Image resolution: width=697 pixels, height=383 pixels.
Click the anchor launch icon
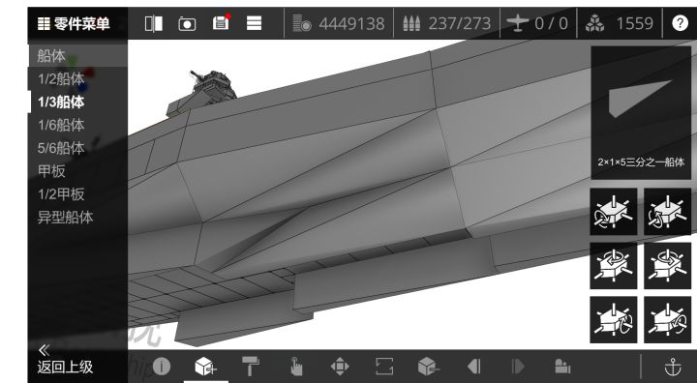click(x=673, y=367)
